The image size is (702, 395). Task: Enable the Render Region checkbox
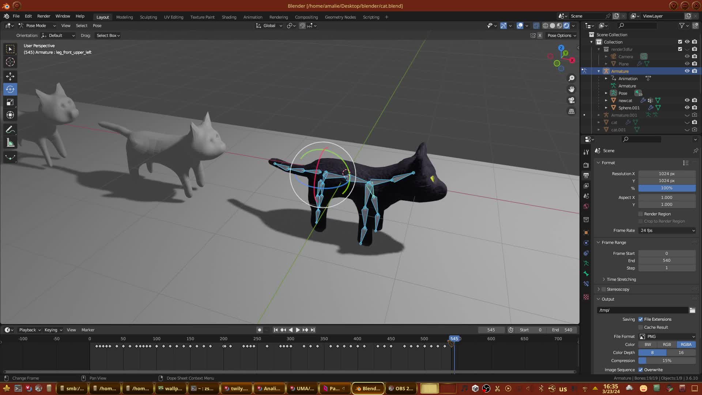pos(641,214)
